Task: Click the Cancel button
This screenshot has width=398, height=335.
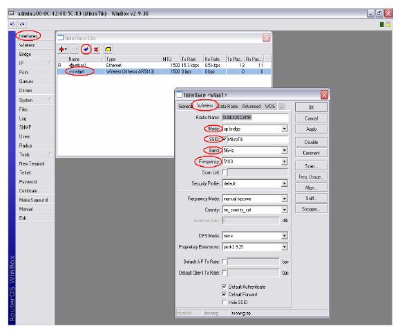Action: [x=311, y=118]
